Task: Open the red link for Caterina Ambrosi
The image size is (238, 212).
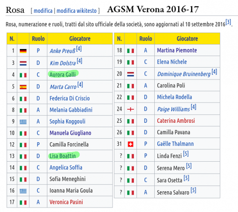Action: [x=176, y=121]
